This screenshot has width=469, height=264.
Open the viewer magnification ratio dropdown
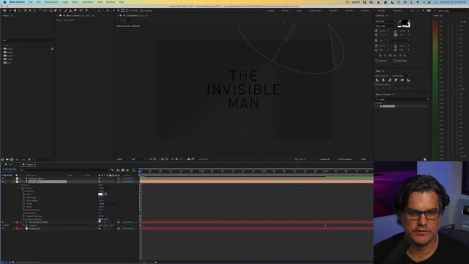pos(122,159)
